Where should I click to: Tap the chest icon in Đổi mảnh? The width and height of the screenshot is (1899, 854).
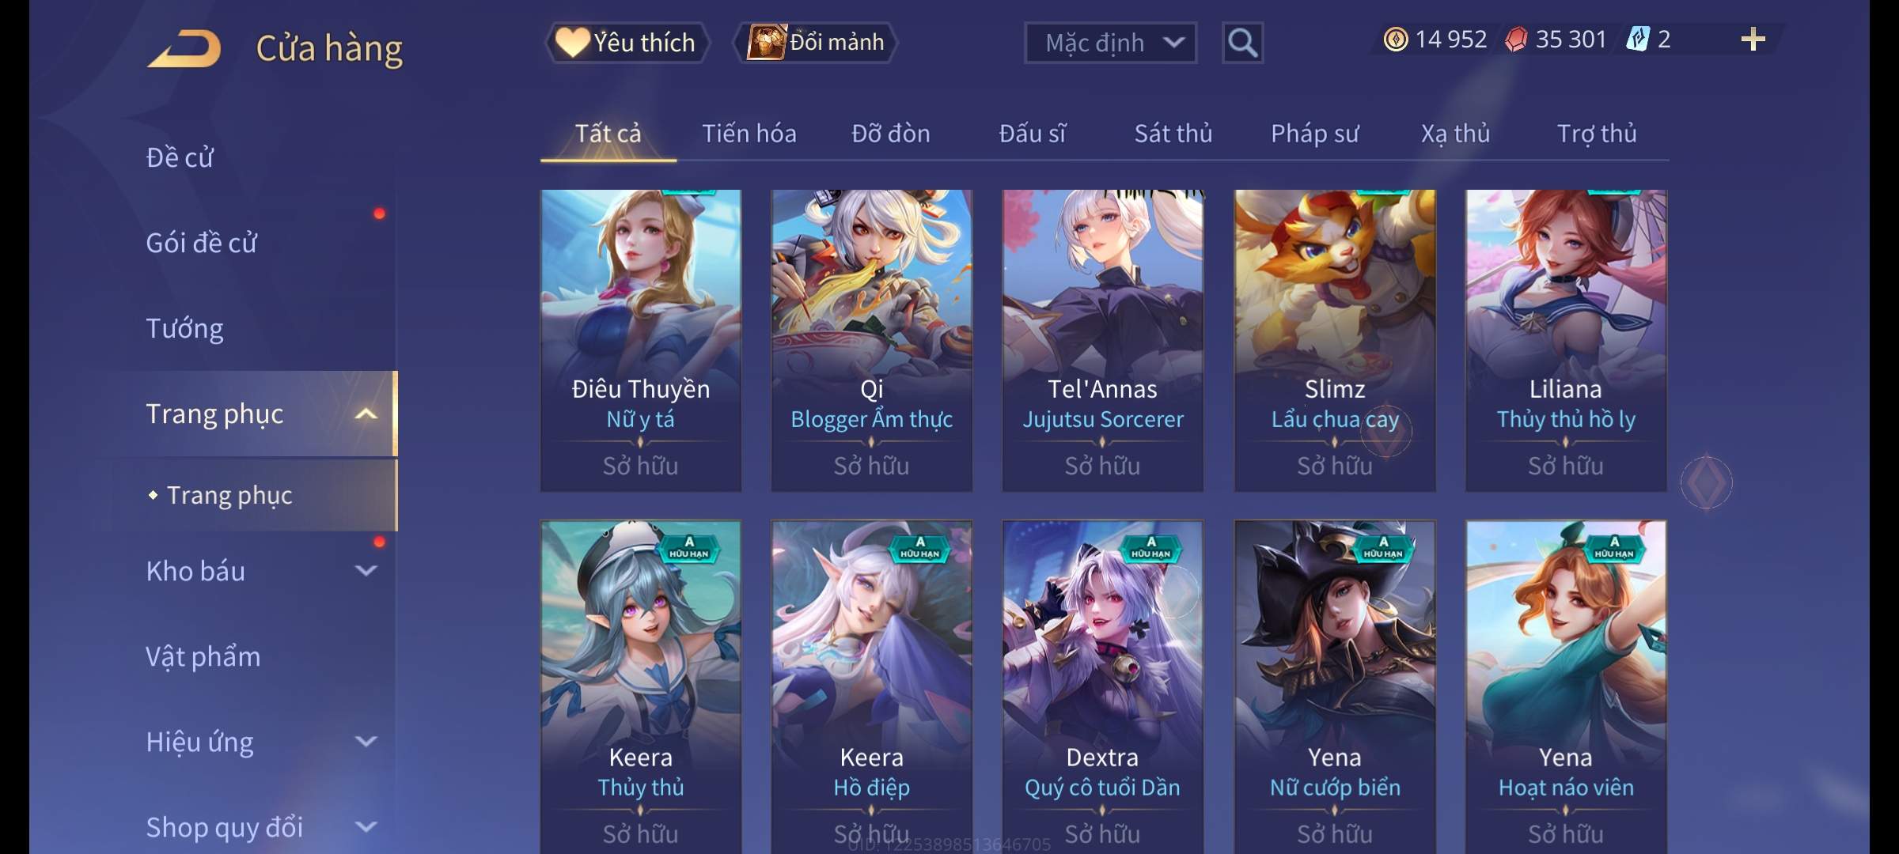(x=766, y=42)
